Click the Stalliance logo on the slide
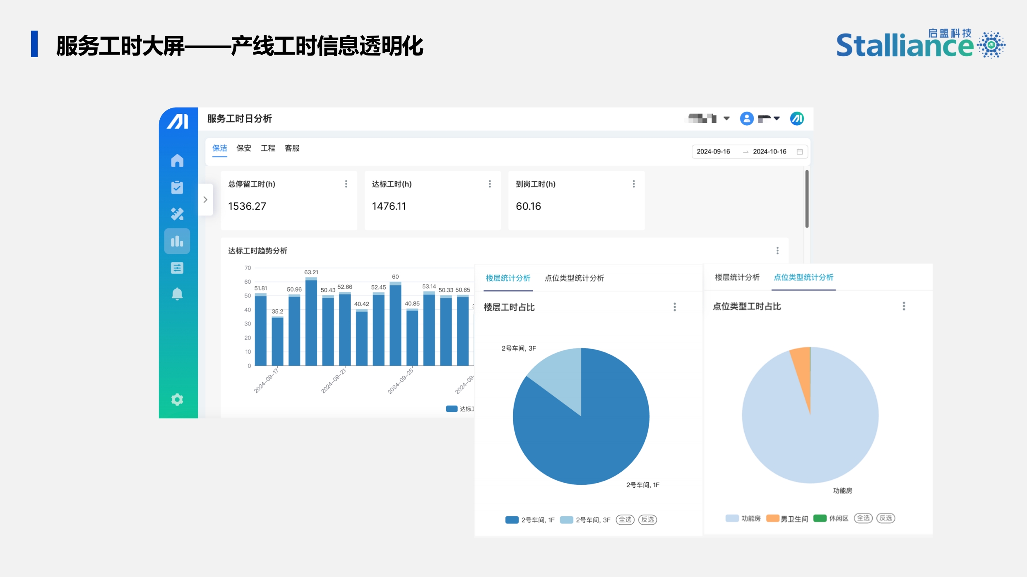Image resolution: width=1027 pixels, height=577 pixels. tap(921, 43)
